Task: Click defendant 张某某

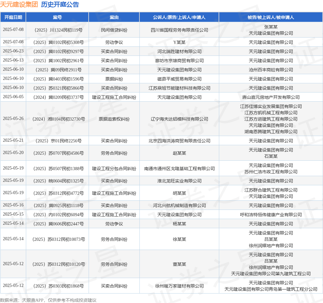Action: [271, 27]
